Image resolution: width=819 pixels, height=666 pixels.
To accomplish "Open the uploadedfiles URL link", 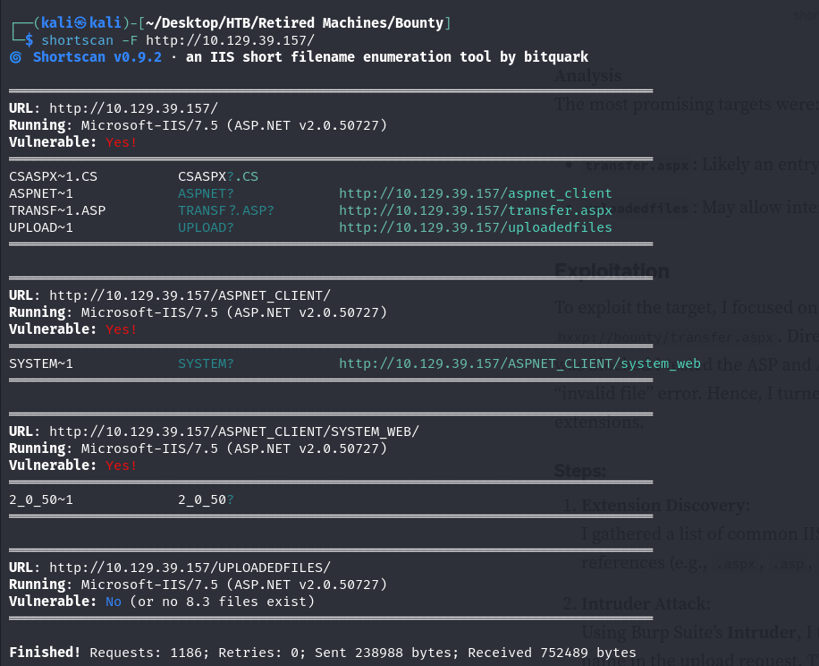I will point(476,227).
